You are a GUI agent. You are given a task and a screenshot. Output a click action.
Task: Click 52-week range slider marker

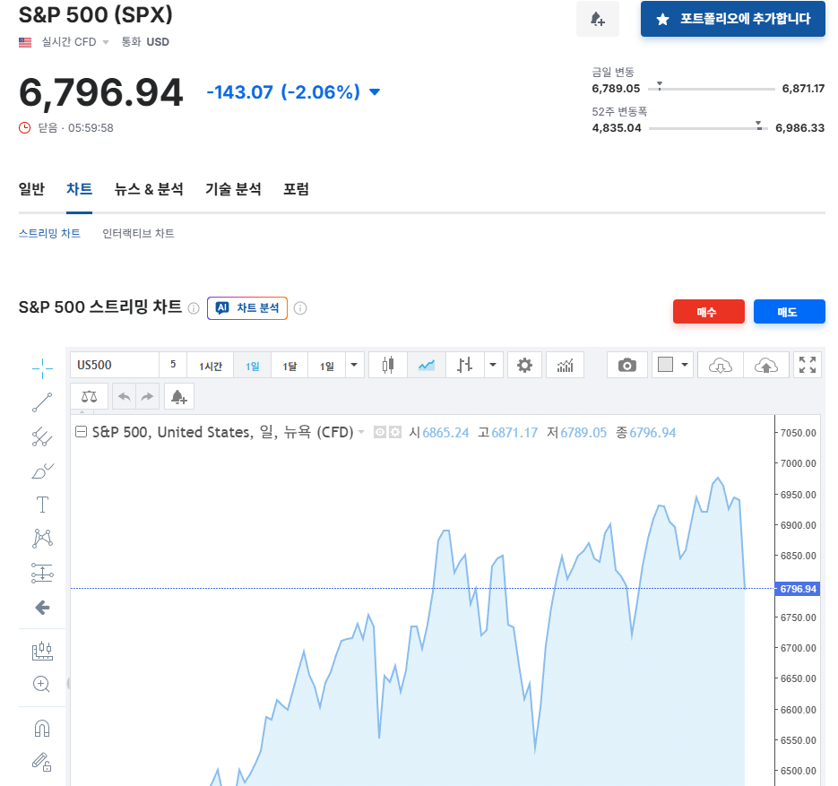[758, 125]
